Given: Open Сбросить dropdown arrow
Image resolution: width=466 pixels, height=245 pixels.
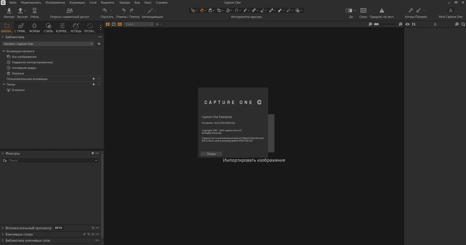Looking at the screenshot, I should [111, 11].
